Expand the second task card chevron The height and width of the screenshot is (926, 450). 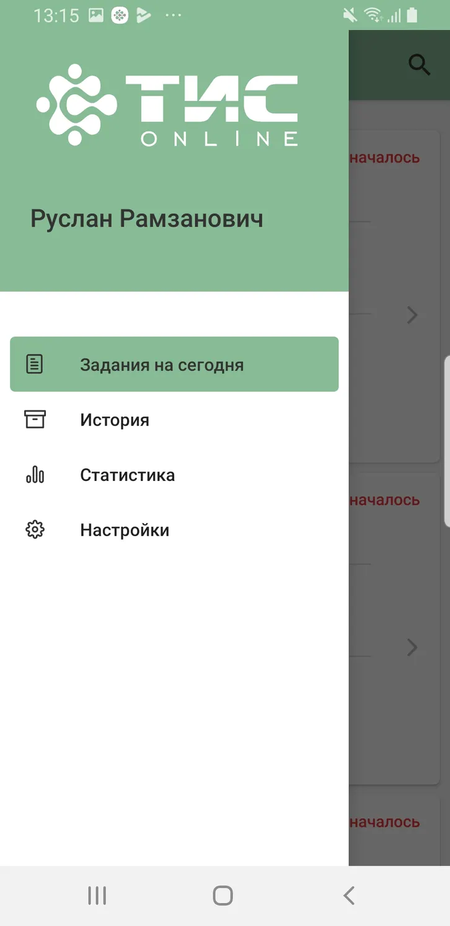click(x=412, y=647)
